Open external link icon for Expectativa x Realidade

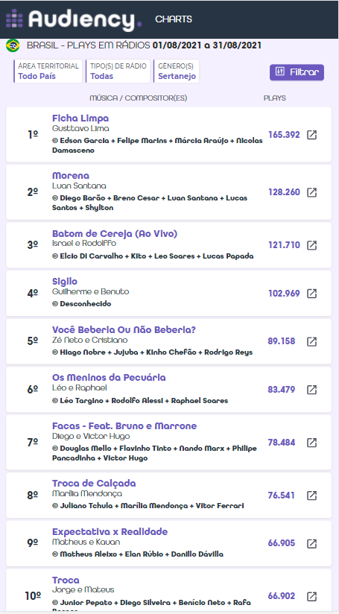(311, 543)
